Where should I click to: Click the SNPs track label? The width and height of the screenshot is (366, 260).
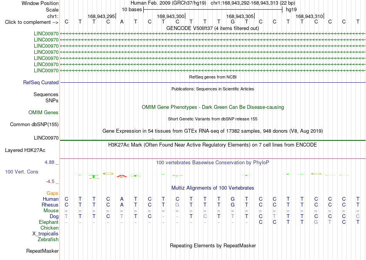click(52, 100)
